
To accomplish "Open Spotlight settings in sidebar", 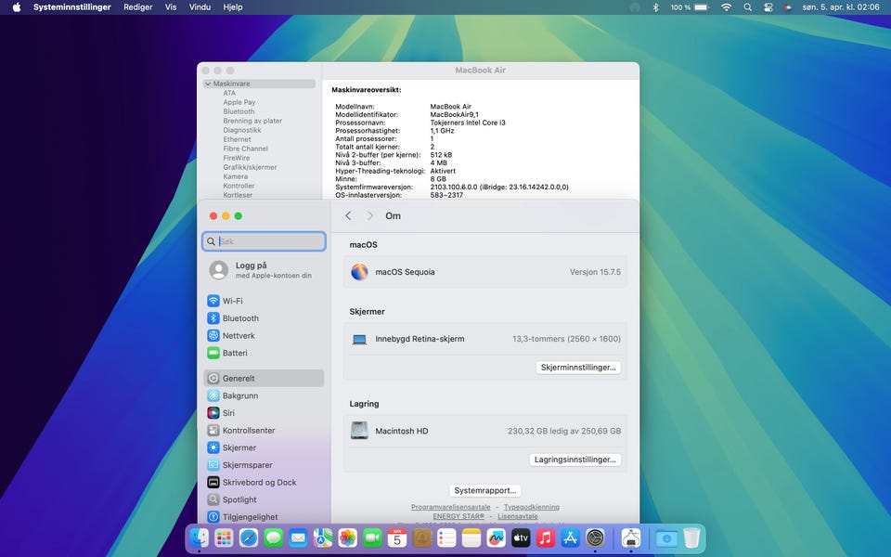I will tap(264, 499).
